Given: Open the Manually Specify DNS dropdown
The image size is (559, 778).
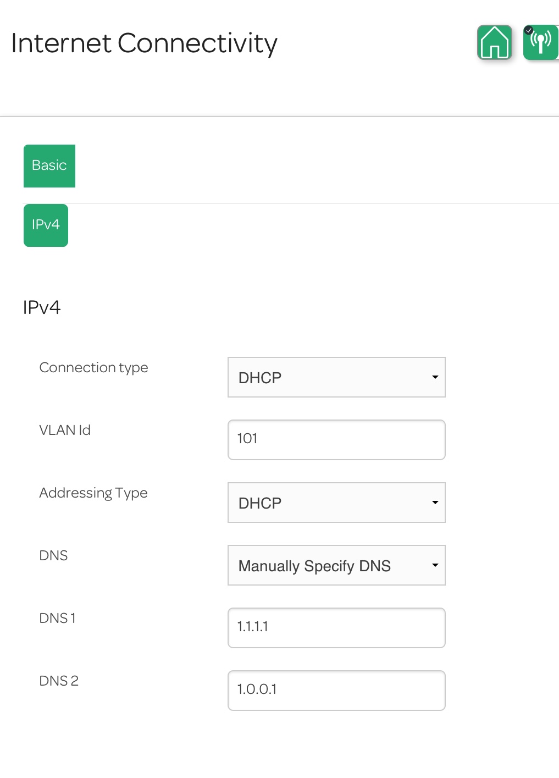Looking at the screenshot, I should pyautogui.click(x=336, y=565).
